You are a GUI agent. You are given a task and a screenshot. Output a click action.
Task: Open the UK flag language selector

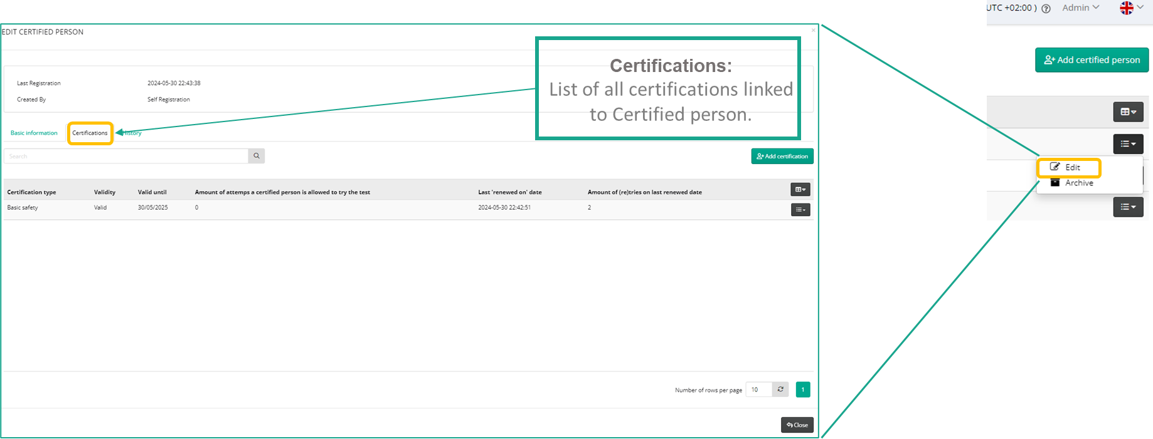coord(1132,8)
